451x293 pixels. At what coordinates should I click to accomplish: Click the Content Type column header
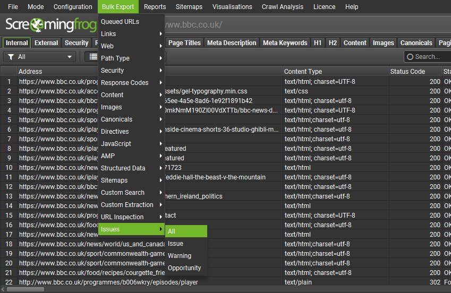pyautogui.click(x=336, y=71)
